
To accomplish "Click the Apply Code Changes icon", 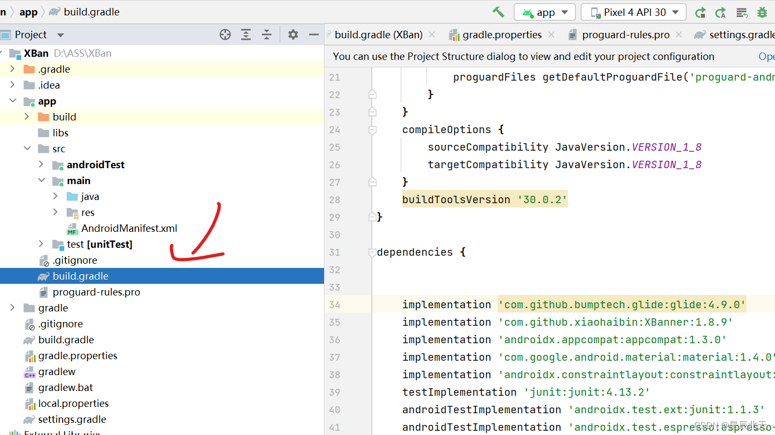I will 721,12.
